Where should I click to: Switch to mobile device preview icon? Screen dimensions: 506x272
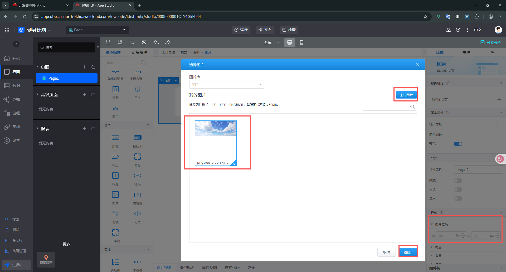tap(301, 42)
